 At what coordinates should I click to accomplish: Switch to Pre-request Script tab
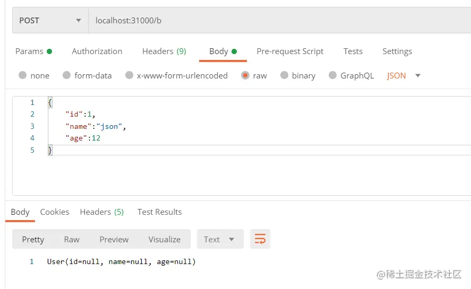pos(290,51)
